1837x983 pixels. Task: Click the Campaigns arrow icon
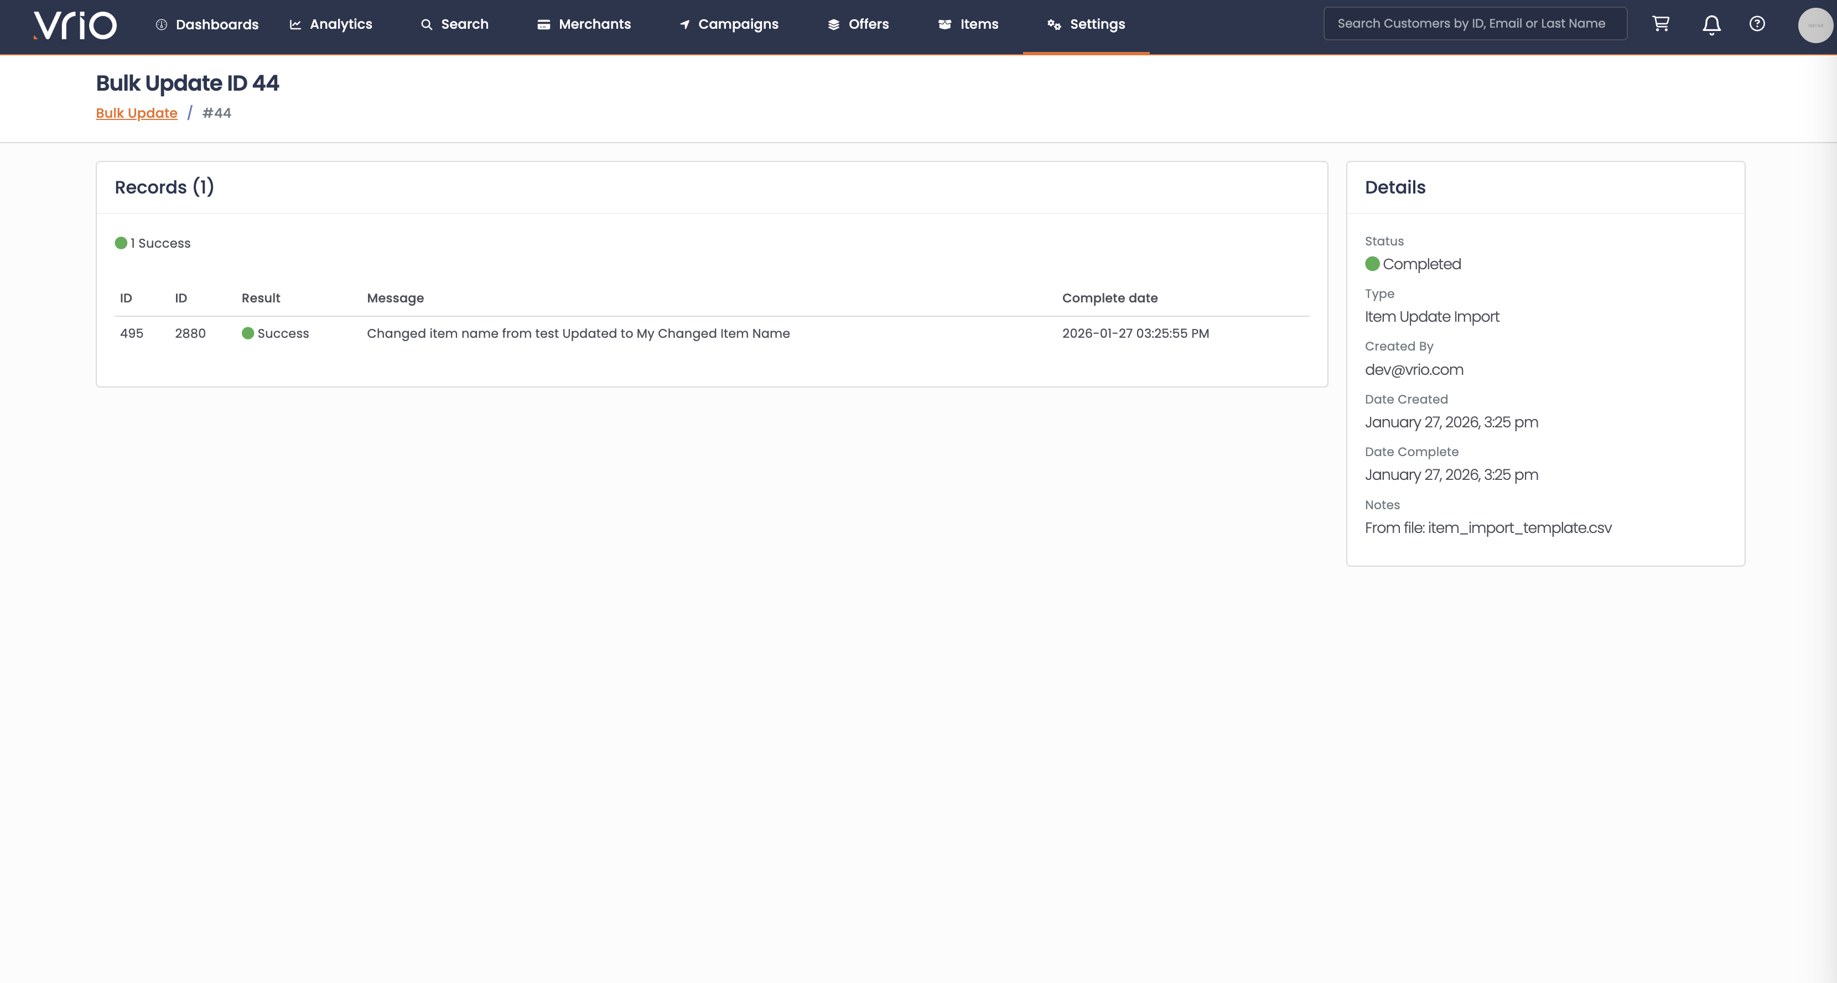tap(684, 25)
